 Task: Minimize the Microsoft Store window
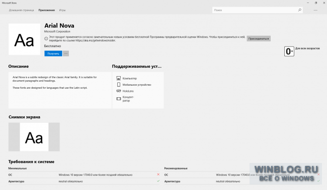[308, 3]
